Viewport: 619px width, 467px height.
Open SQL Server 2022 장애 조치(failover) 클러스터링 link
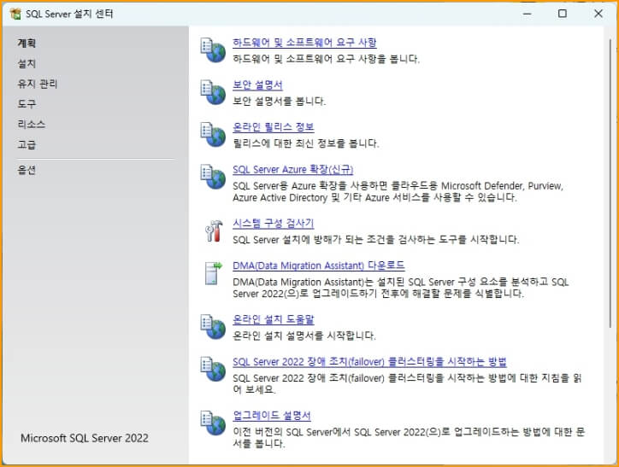369,362
